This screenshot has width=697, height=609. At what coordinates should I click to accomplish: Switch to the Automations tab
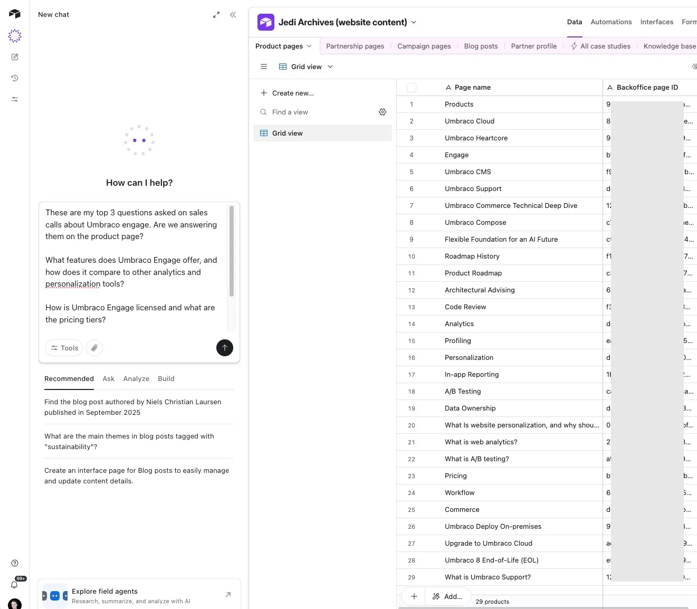(611, 22)
